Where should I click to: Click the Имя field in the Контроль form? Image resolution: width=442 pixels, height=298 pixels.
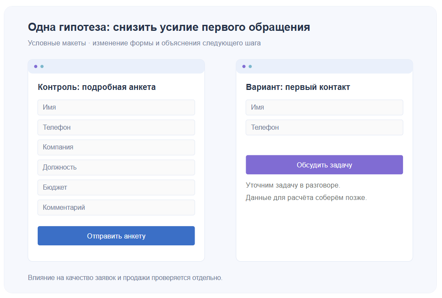click(x=116, y=107)
